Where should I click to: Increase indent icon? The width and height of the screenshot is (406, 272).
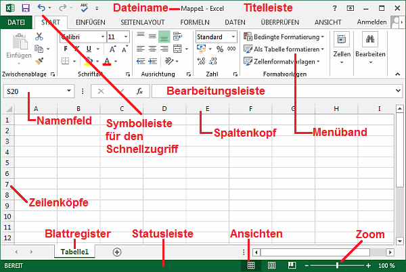point(152,61)
